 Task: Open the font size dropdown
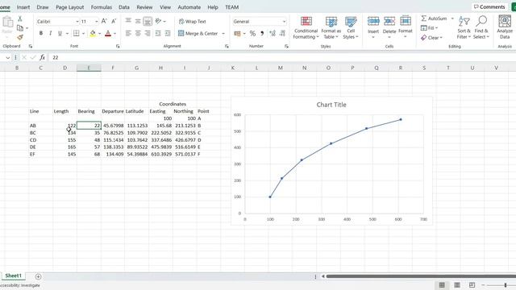pyautogui.click(x=97, y=22)
